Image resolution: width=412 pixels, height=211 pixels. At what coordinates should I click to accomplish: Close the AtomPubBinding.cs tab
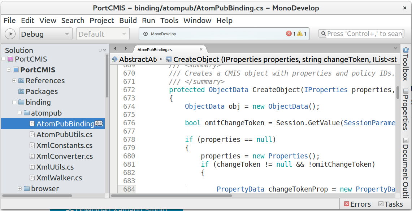pyautogui.click(x=201, y=49)
